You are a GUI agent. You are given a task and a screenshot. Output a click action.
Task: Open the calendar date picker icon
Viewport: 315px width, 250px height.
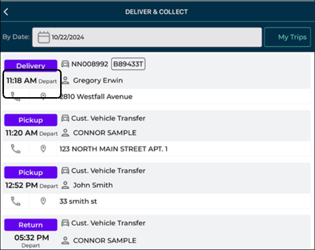coord(43,37)
